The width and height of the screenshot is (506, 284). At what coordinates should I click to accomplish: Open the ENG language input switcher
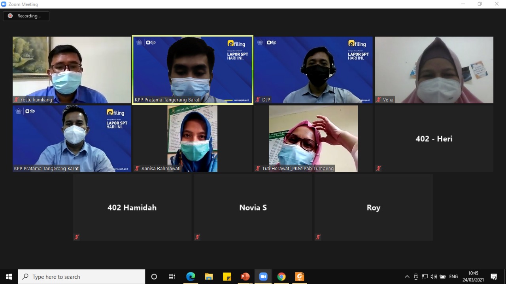click(453, 276)
